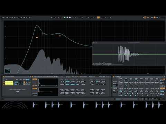
Task: Toggle the top orange button beside Sampler's upper envelope
Action: (35, 79)
